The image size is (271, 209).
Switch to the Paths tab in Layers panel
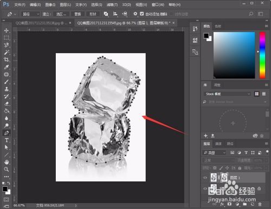click(230, 143)
